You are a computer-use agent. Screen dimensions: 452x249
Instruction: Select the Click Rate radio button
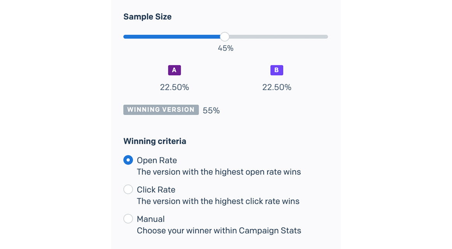pyautogui.click(x=128, y=189)
